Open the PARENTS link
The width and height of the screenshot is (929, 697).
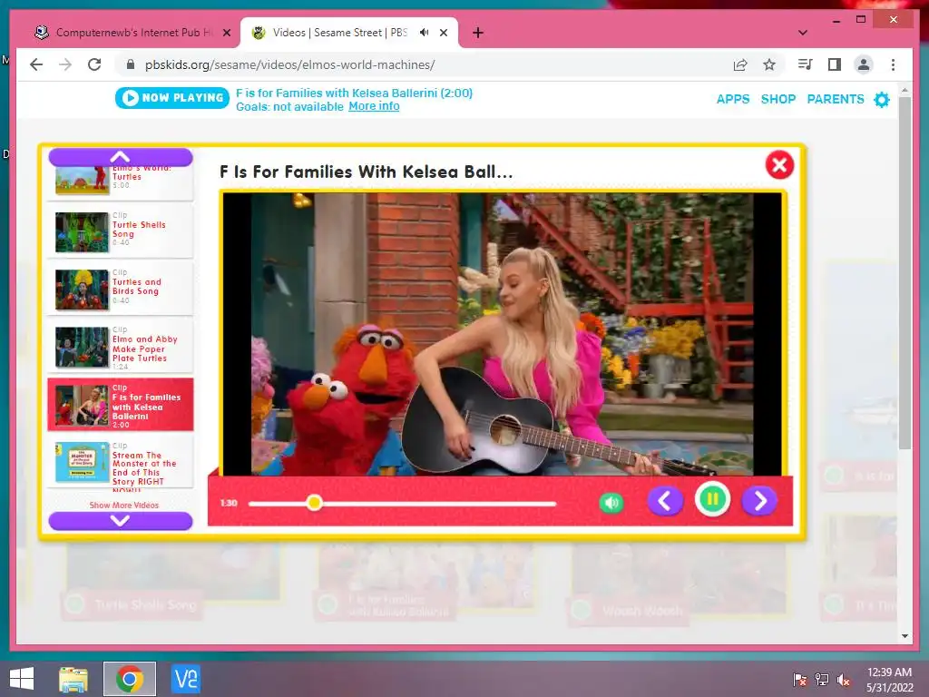point(836,99)
